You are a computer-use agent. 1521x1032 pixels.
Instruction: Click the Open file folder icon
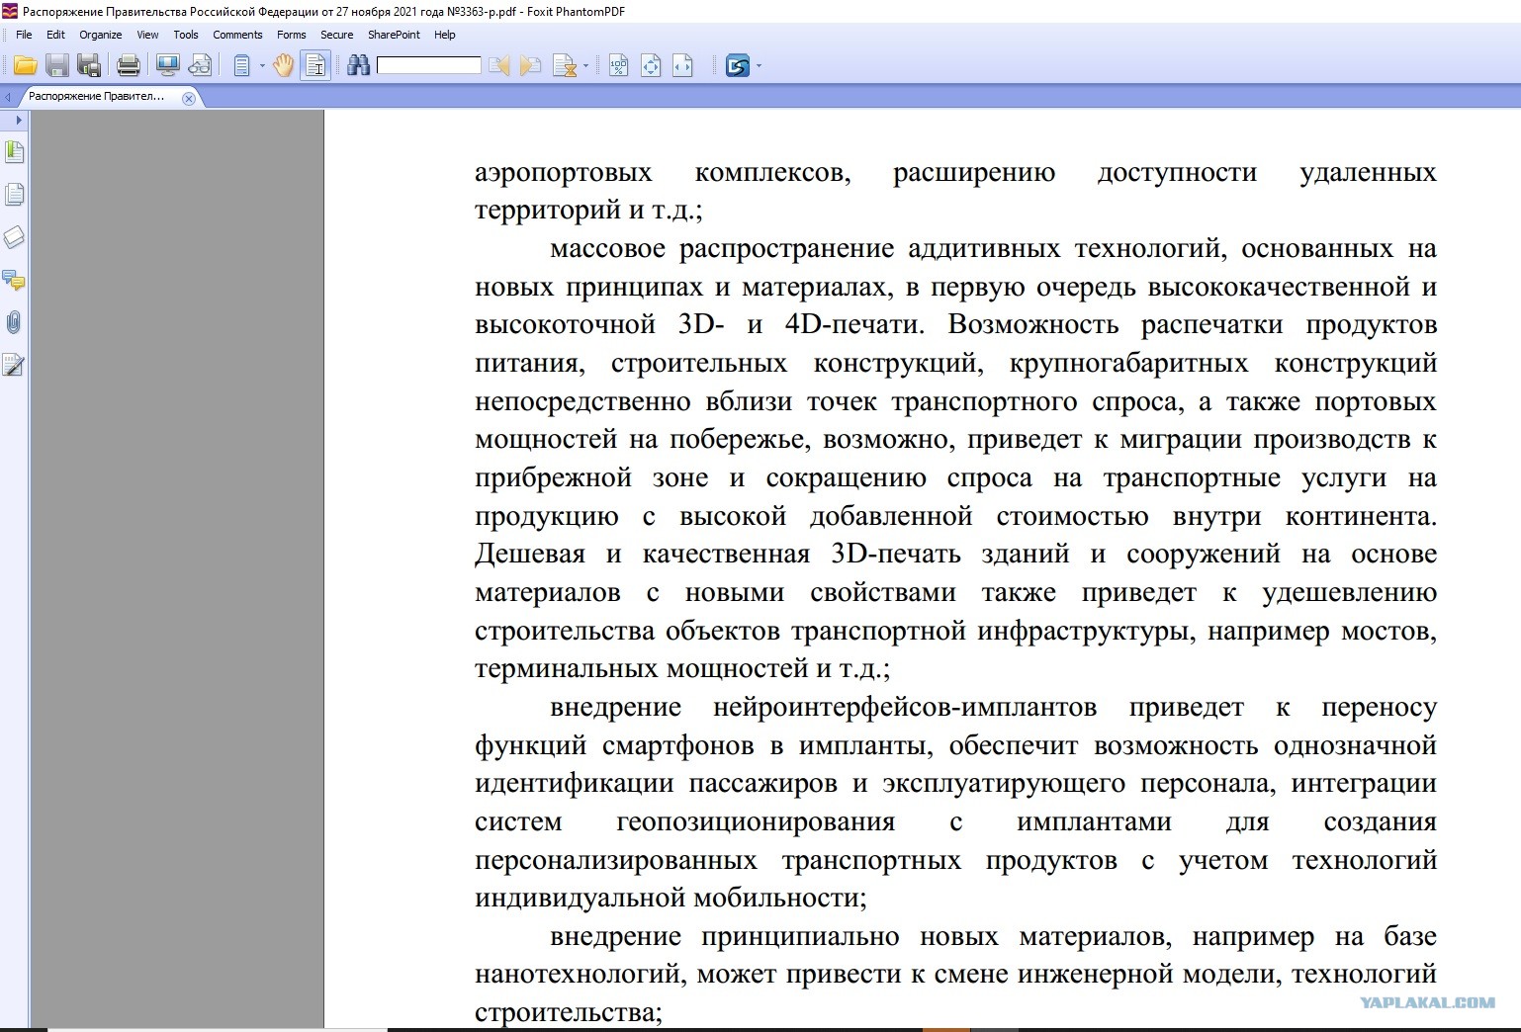25,66
